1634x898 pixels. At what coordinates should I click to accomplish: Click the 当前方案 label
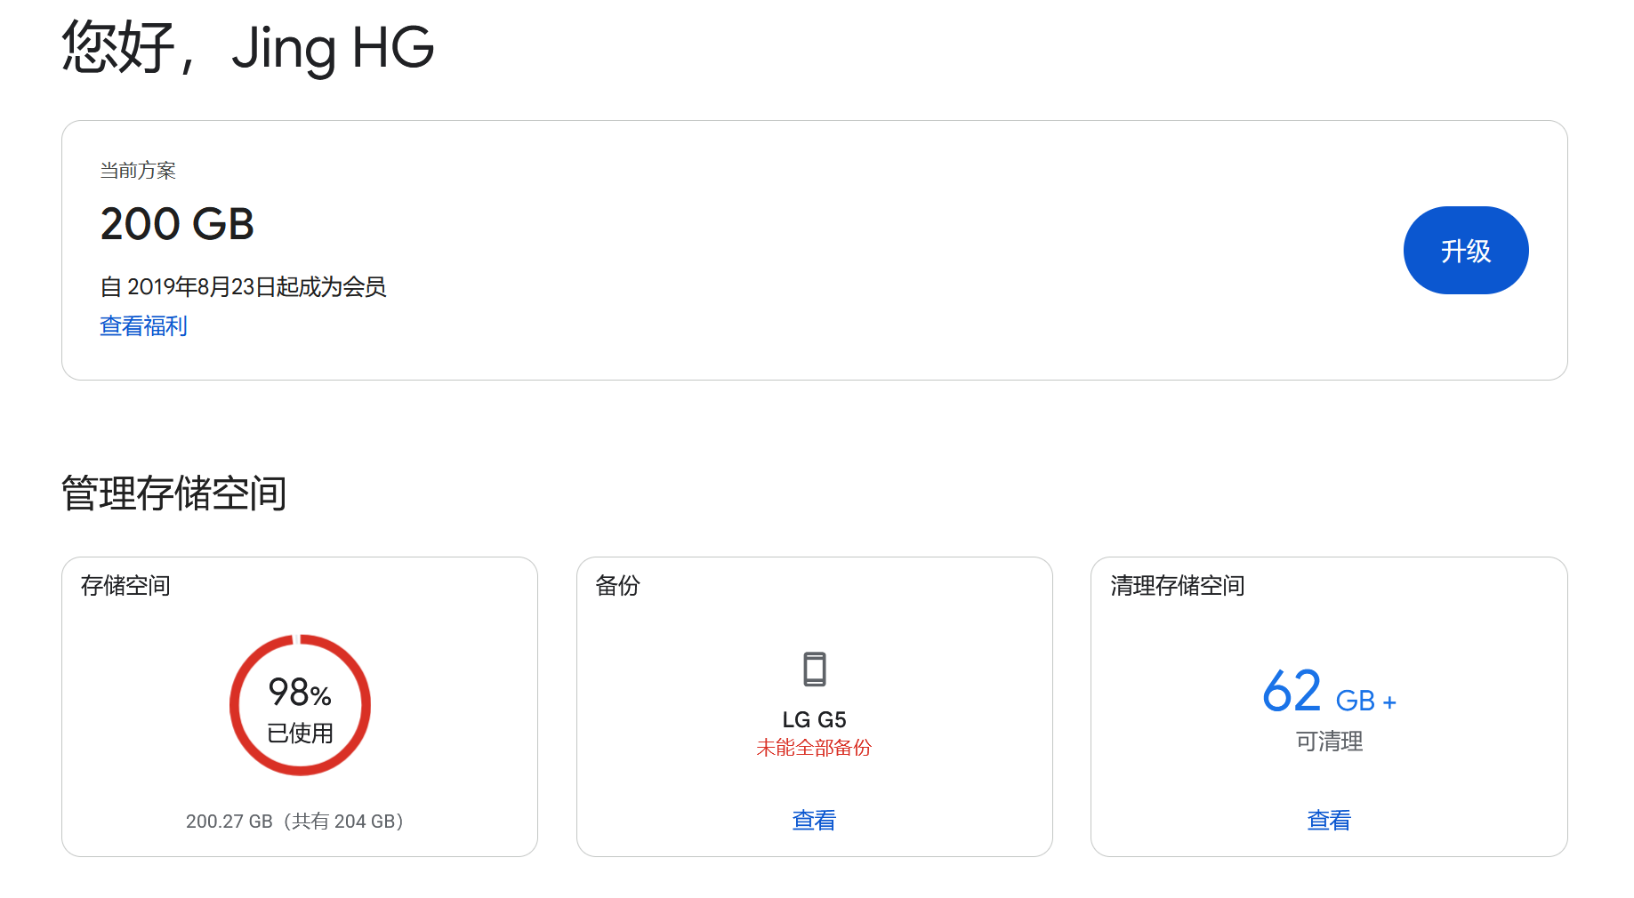pos(138,171)
